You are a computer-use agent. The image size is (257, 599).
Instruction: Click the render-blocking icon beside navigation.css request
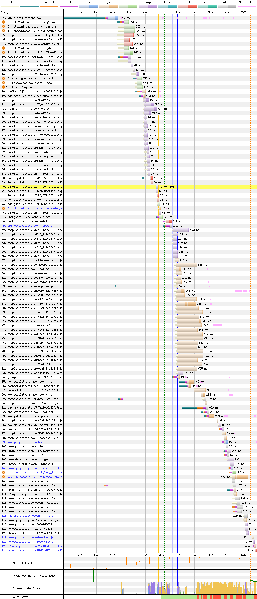coord(4,22)
